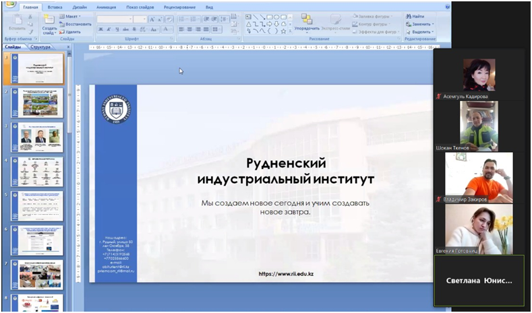Open the Заменить dropdown

tap(420, 24)
